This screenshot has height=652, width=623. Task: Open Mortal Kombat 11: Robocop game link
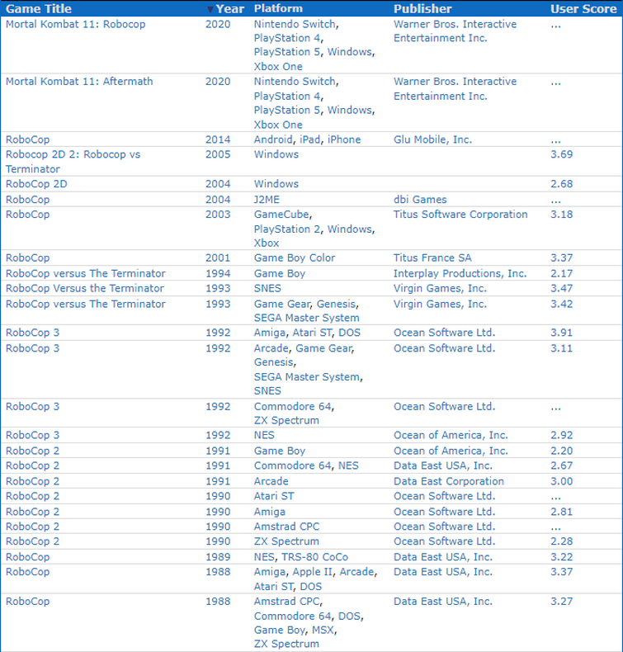(75, 24)
